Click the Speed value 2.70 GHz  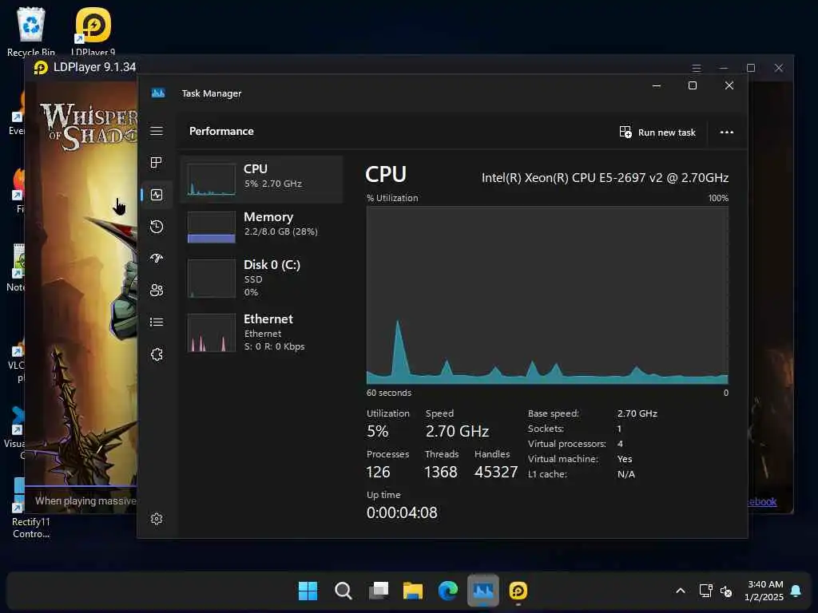tap(457, 431)
